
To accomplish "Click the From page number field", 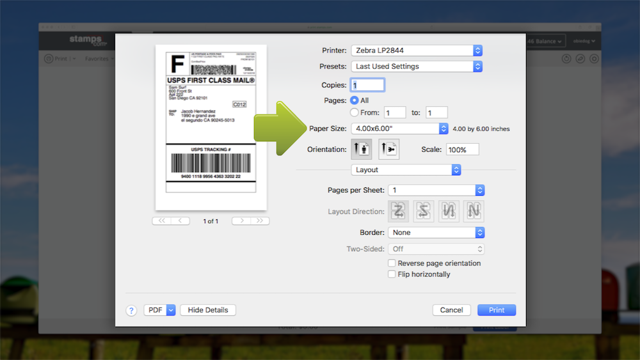I will (395, 113).
